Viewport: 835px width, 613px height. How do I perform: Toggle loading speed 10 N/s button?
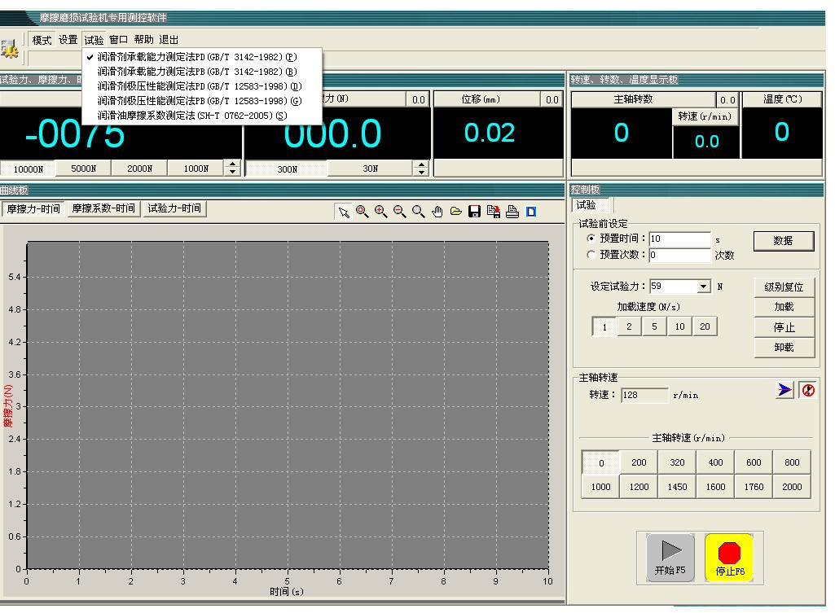(679, 326)
